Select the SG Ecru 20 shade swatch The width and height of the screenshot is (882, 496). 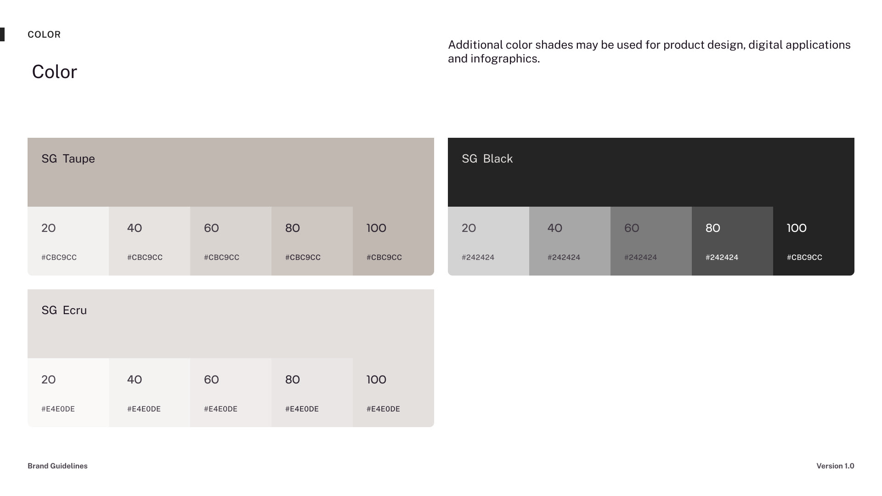pyautogui.click(x=68, y=393)
